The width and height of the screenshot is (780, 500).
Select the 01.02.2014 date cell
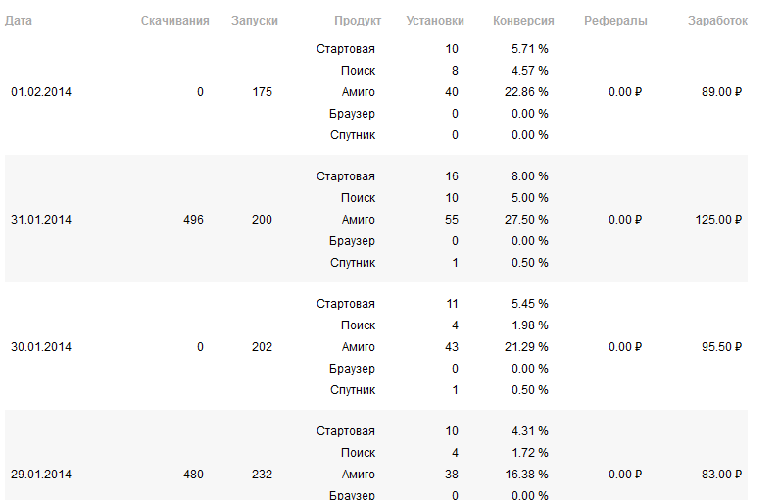[x=41, y=92]
